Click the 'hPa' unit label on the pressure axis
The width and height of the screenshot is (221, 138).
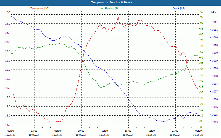pos(213,12)
